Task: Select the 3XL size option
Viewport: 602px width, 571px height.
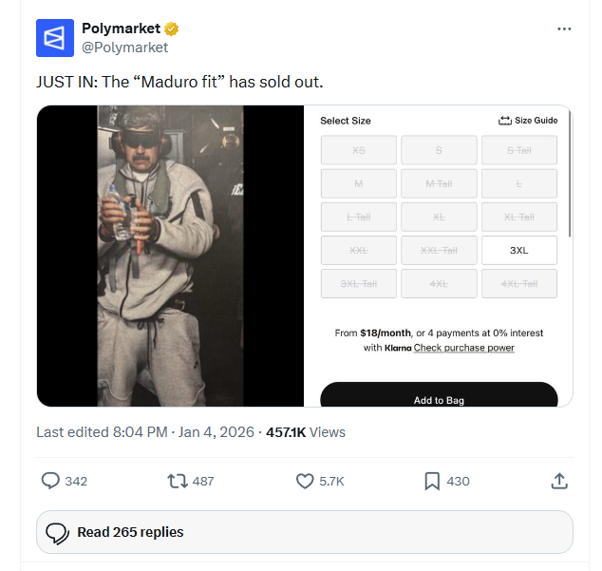Action: coord(518,250)
